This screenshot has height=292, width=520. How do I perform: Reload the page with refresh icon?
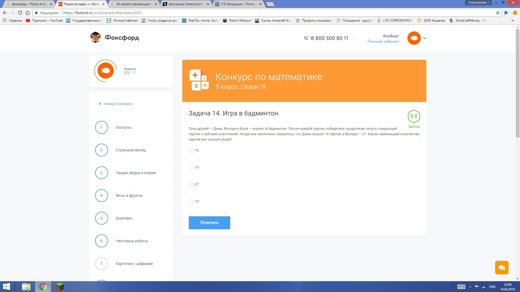pos(20,13)
